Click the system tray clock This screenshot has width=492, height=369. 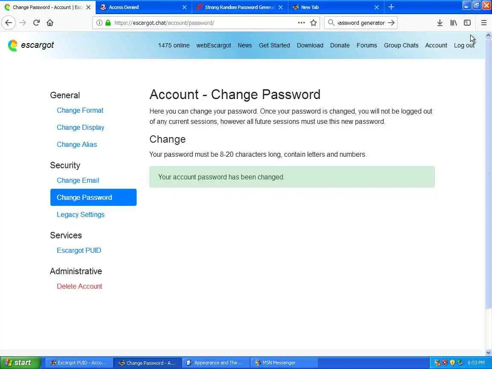[x=476, y=363]
